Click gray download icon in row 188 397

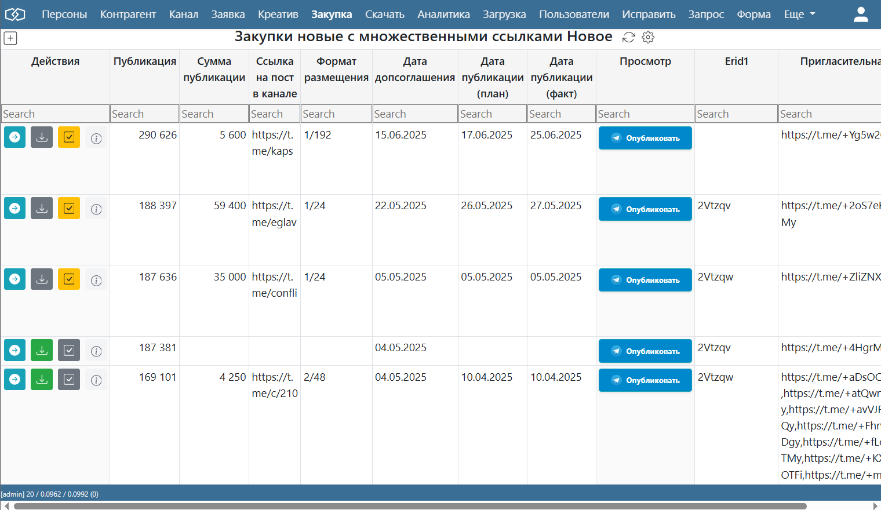(42, 208)
